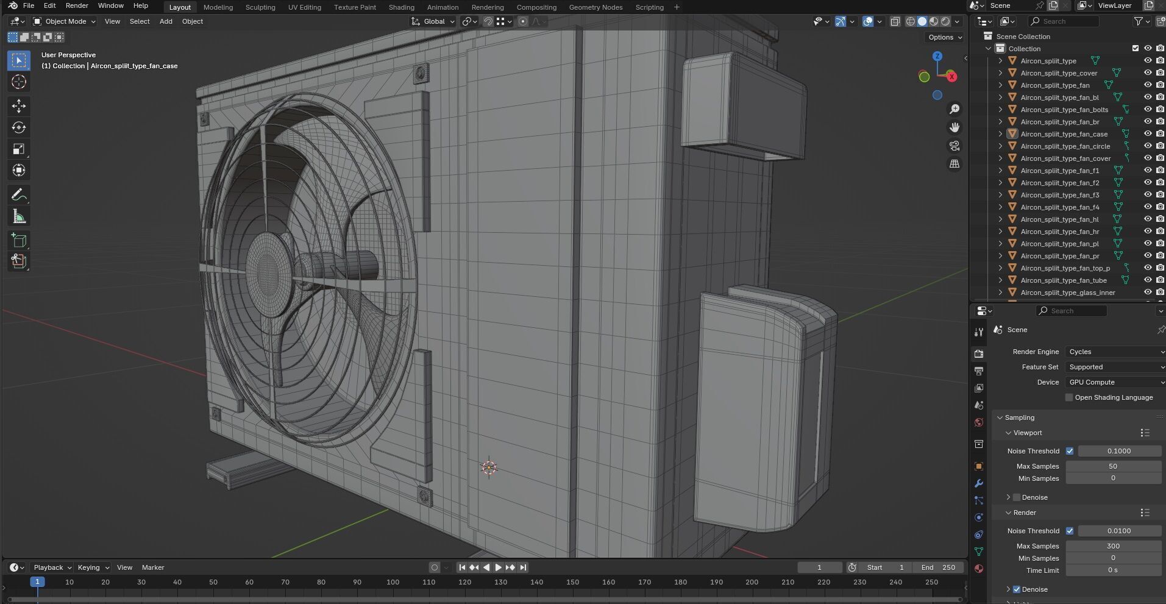
Task: Switch to the Geometry Nodes workspace tab
Action: (595, 7)
